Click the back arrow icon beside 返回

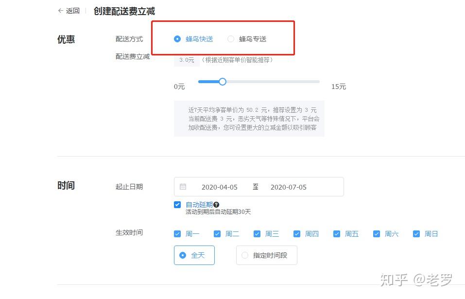(x=61, y=11)
